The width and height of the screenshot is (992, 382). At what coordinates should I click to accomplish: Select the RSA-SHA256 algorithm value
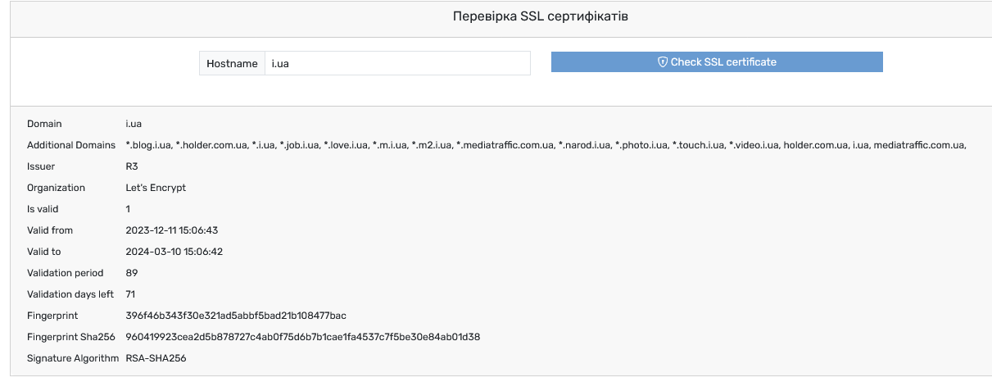tap(156, 358)
